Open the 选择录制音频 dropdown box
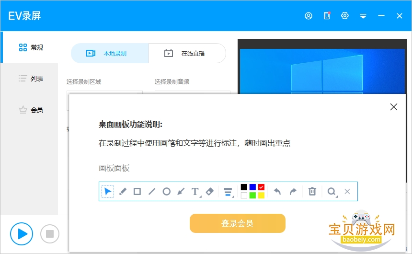This screenshot has width=412, height=254. [193, 92]
